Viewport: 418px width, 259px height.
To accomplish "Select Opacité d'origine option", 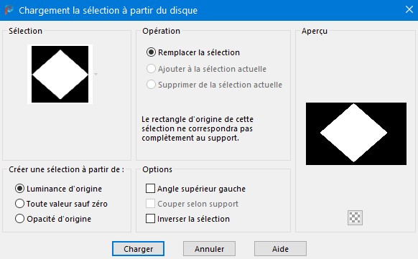I will pos(19,219).
